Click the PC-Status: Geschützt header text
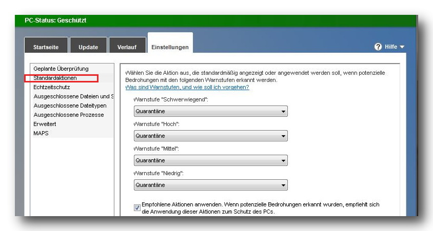The width and height of the screenshot is (433, 231). point(55,20)
